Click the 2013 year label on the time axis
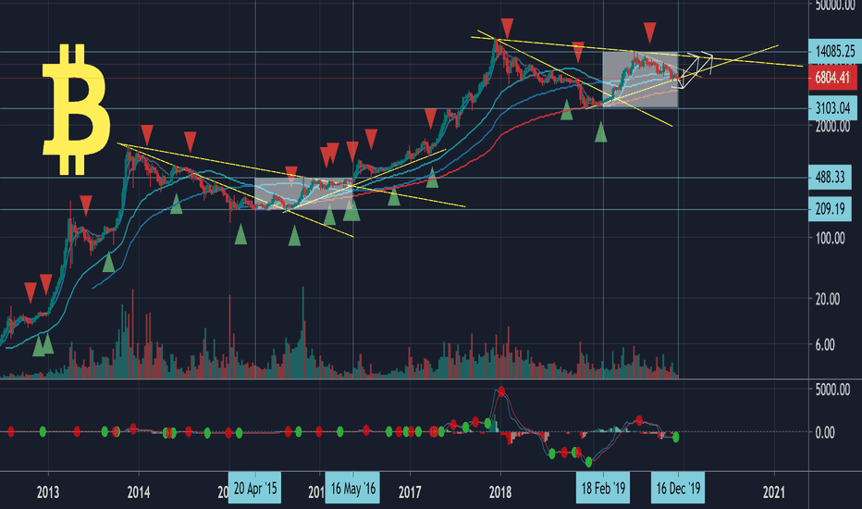 click(x=48, y=491)
